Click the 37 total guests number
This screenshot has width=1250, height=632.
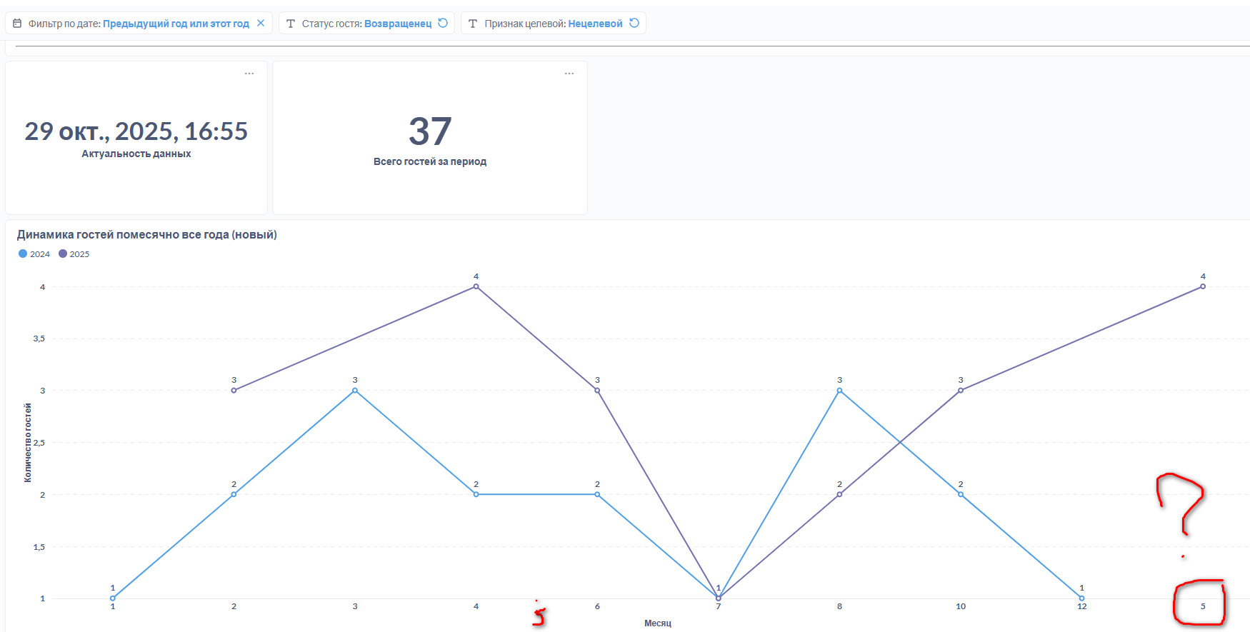click(x=430, y=131)
